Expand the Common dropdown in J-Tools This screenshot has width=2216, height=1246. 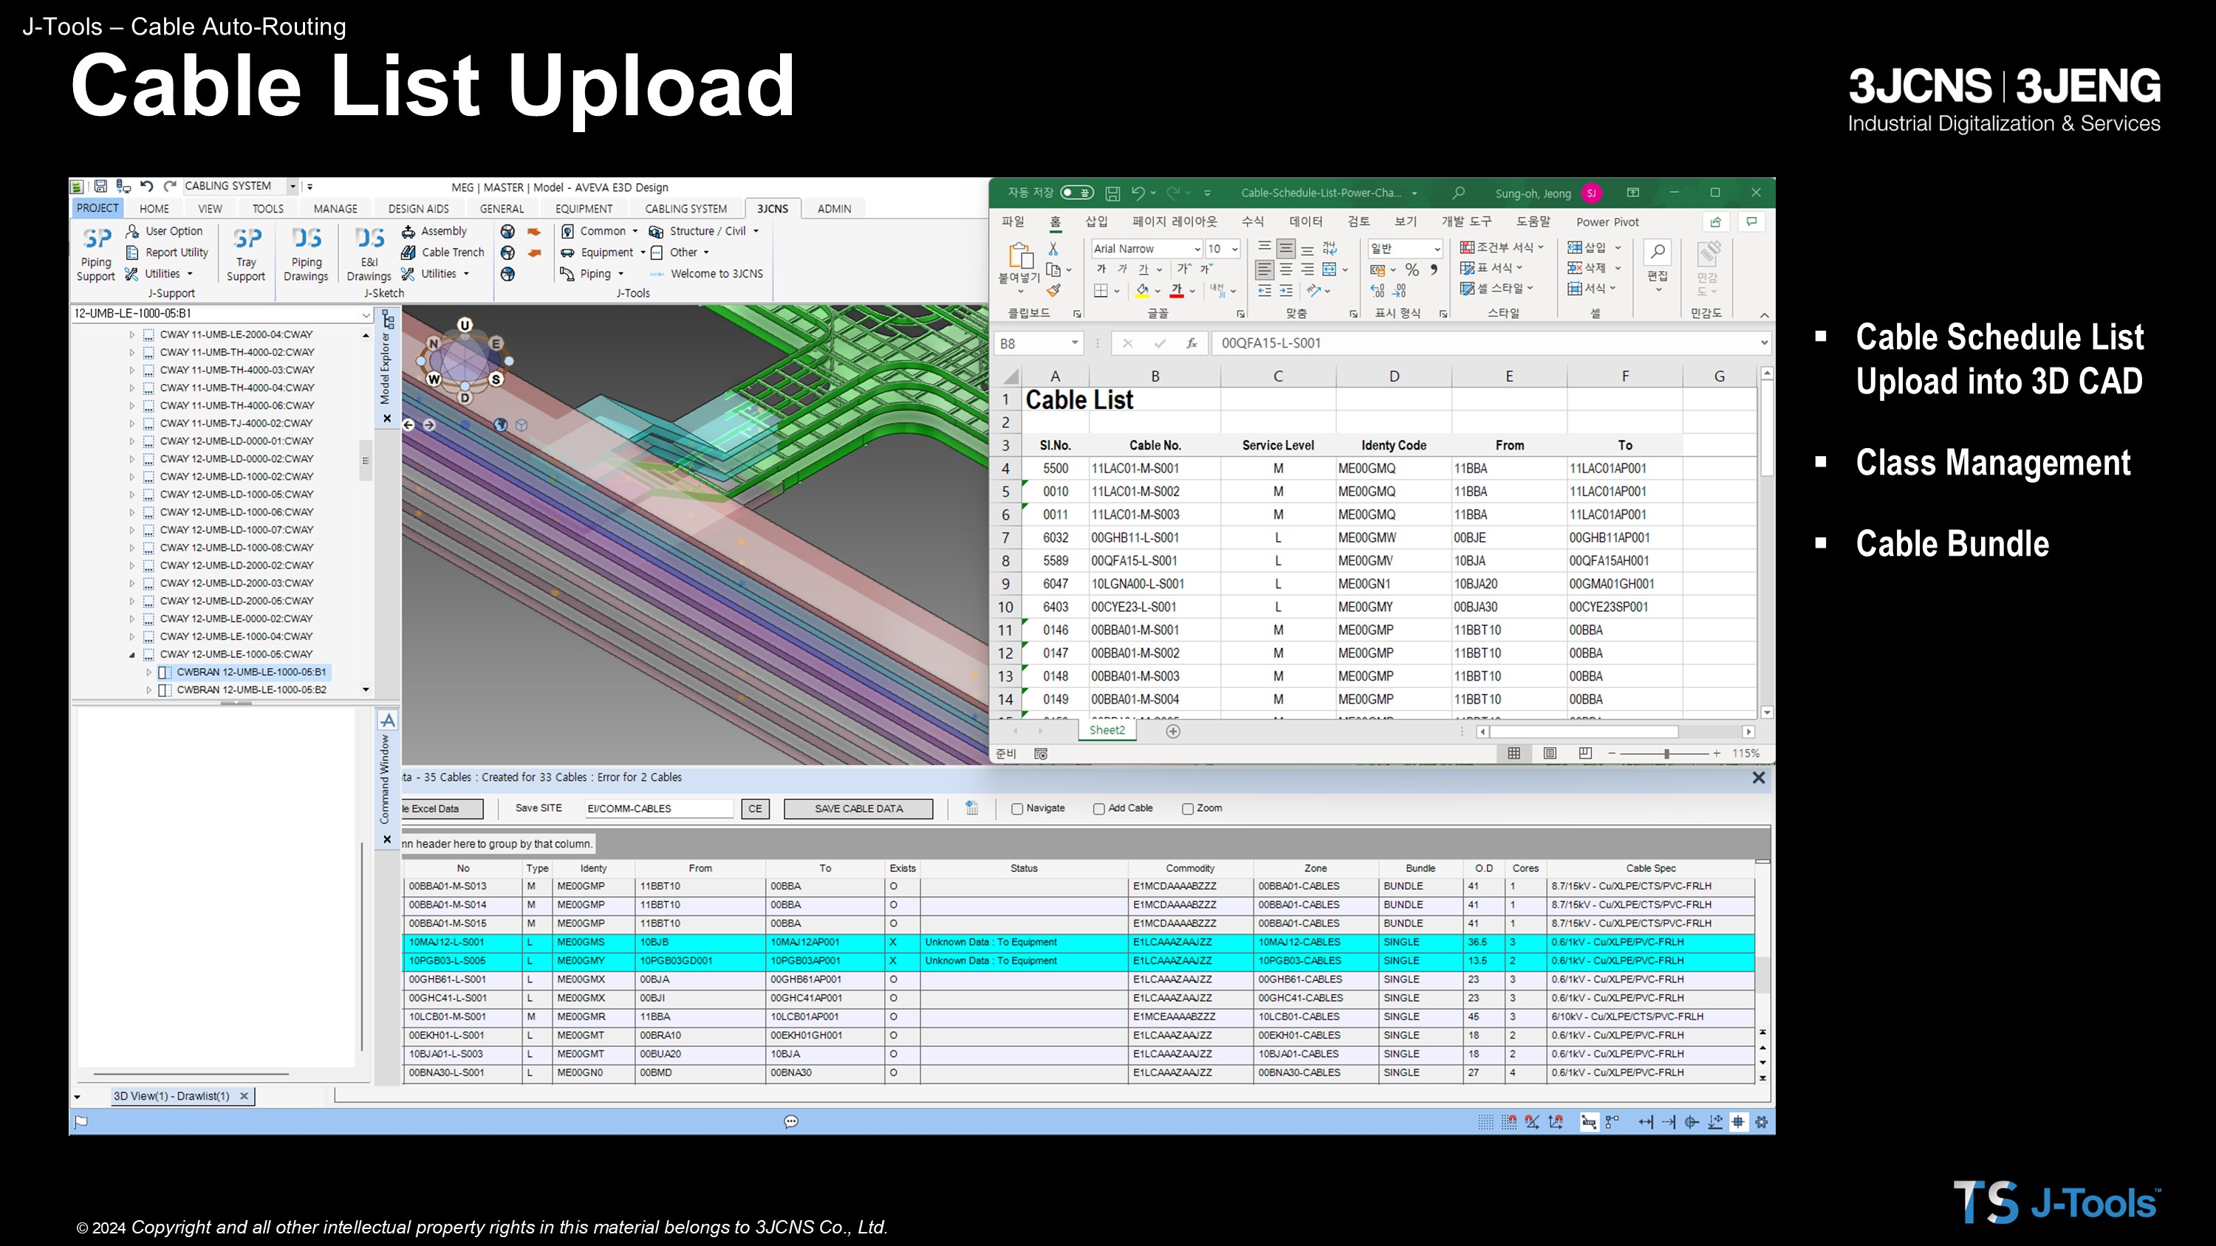point(635,231)
